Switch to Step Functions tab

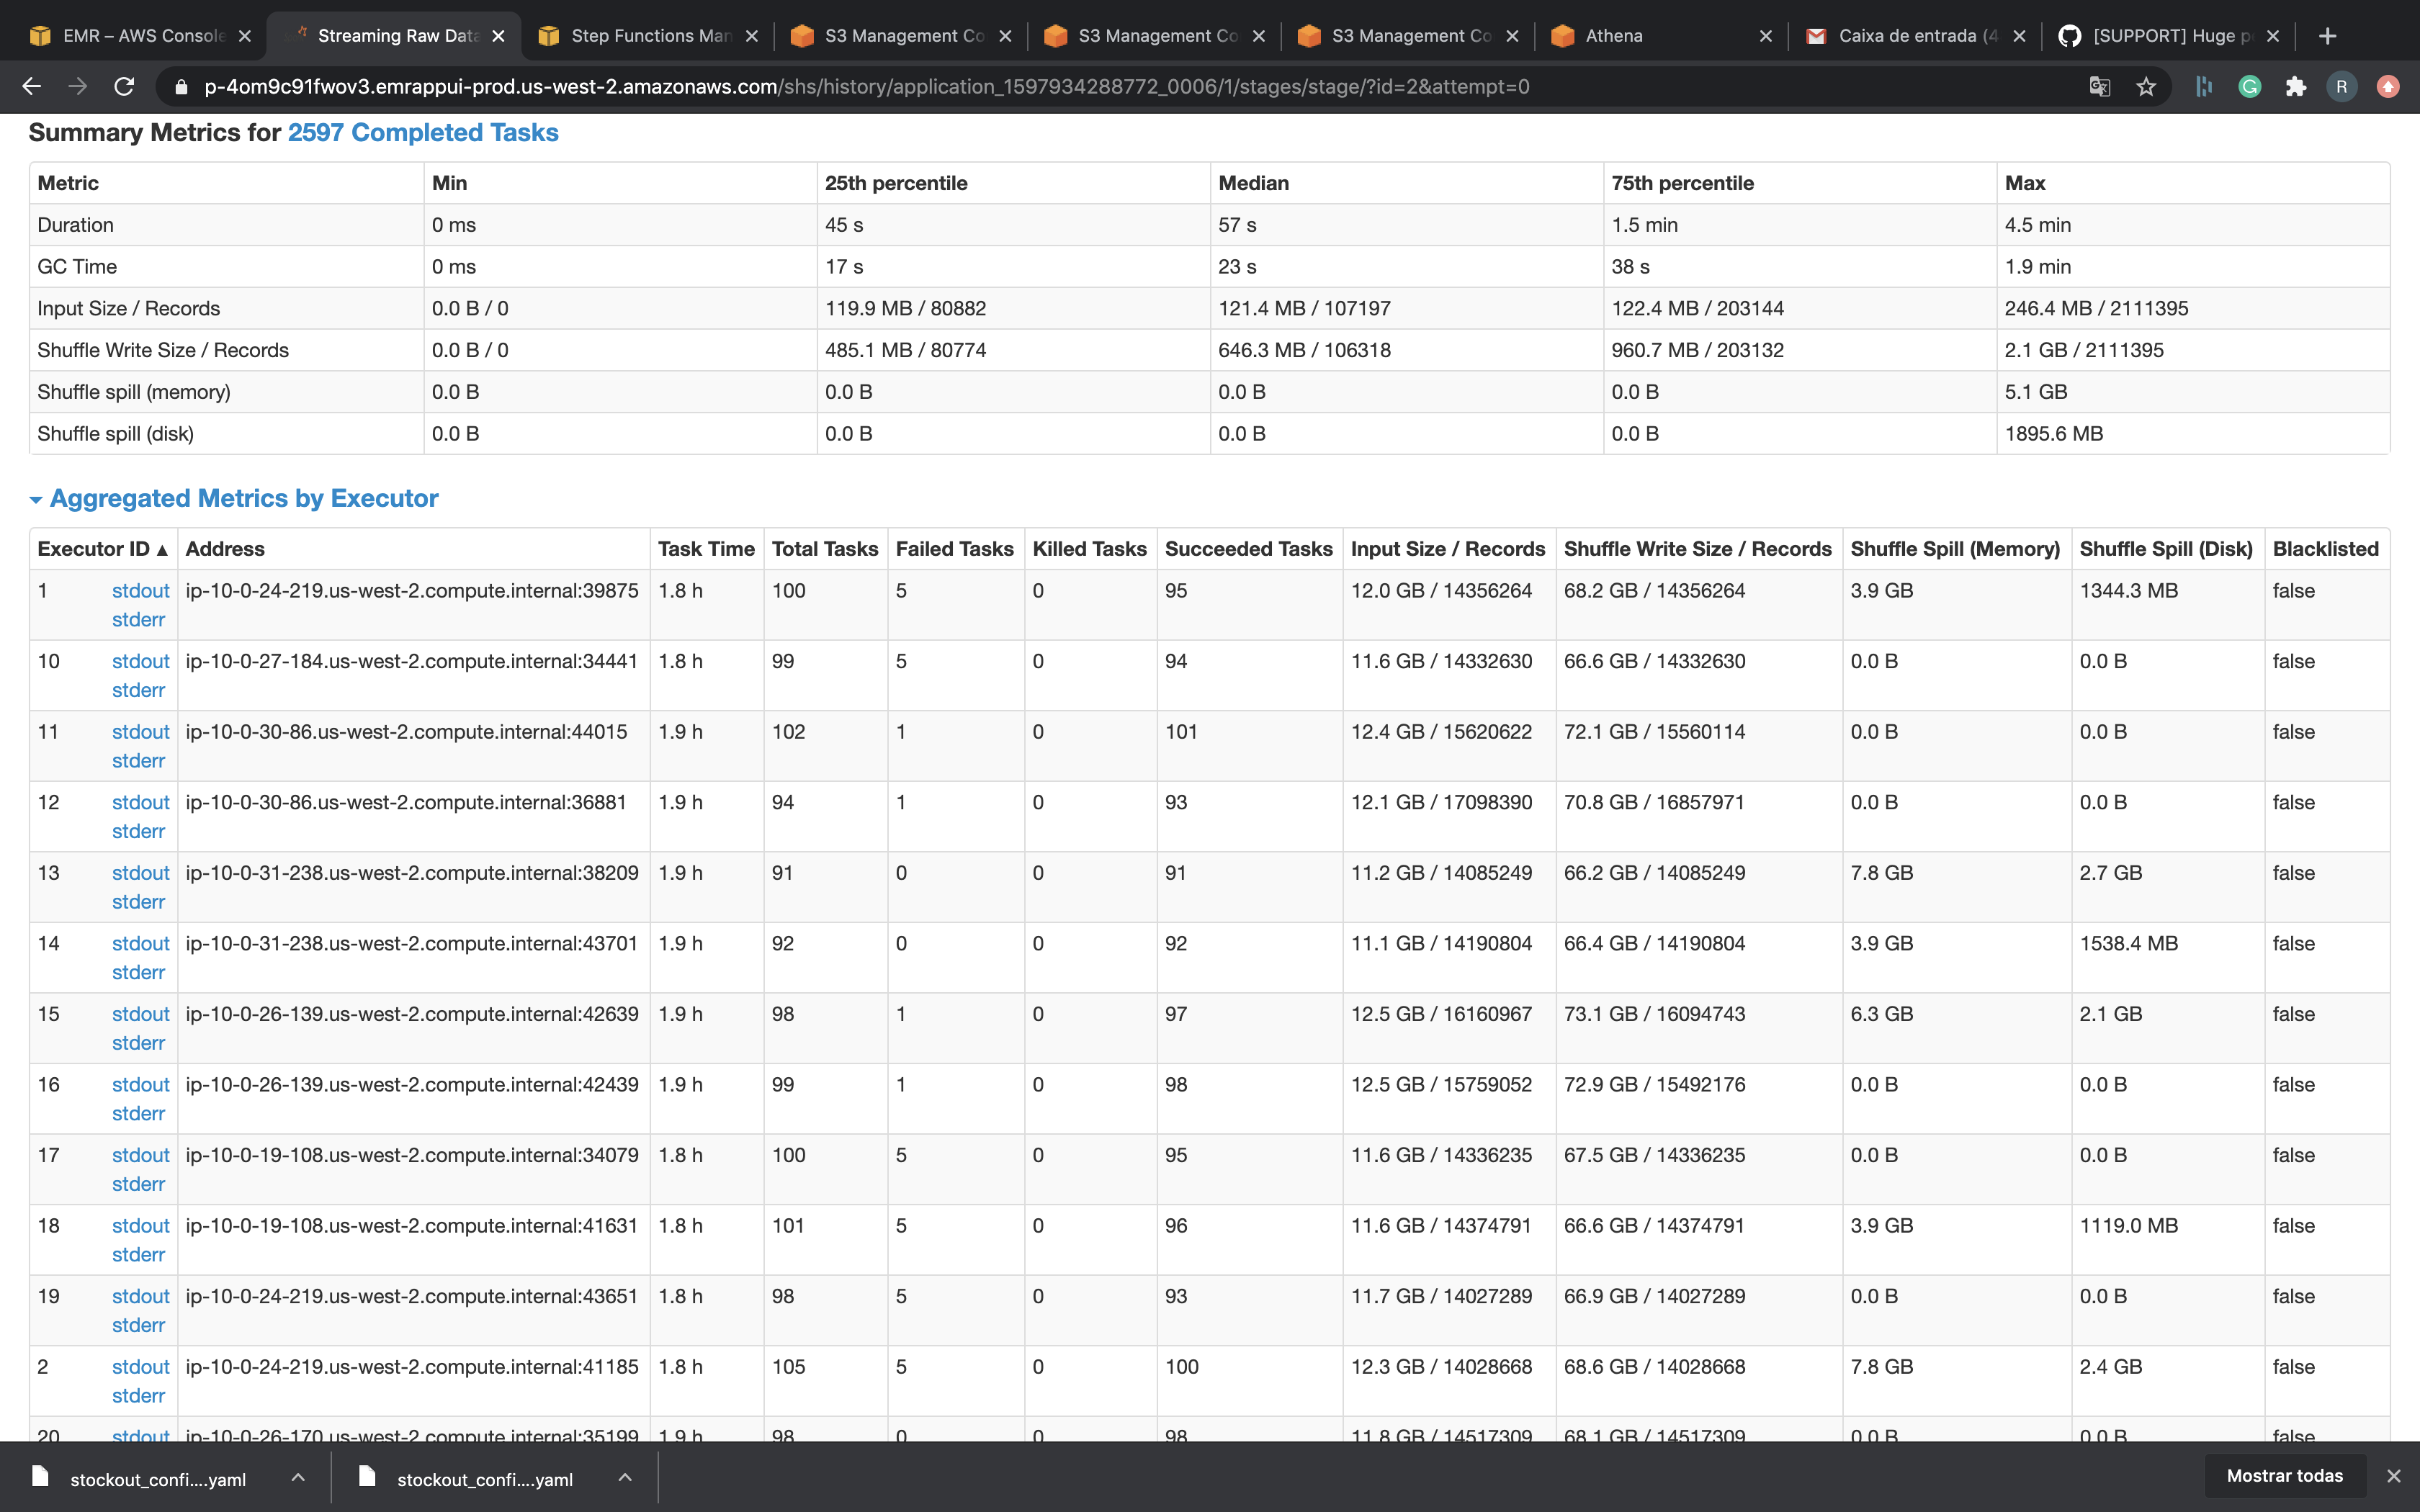[x=650, y=36]
